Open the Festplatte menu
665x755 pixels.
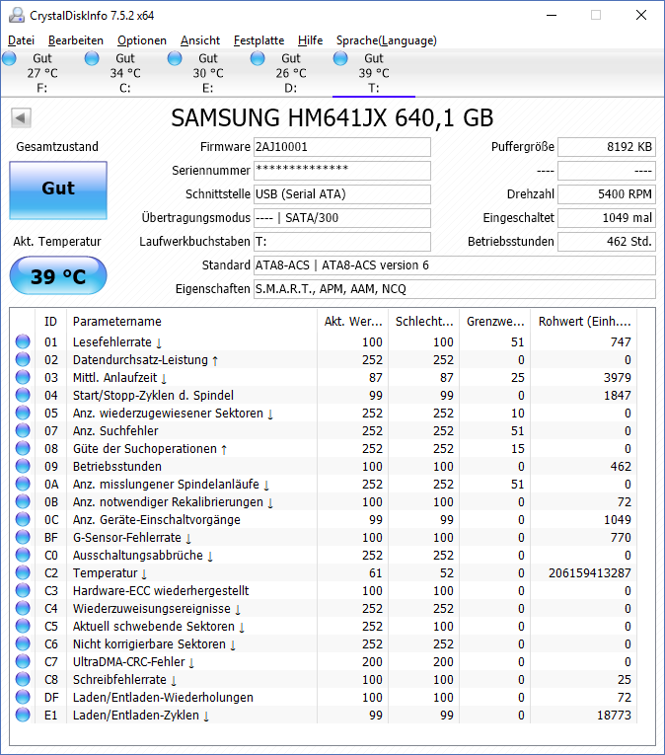[x=259, y=40]
